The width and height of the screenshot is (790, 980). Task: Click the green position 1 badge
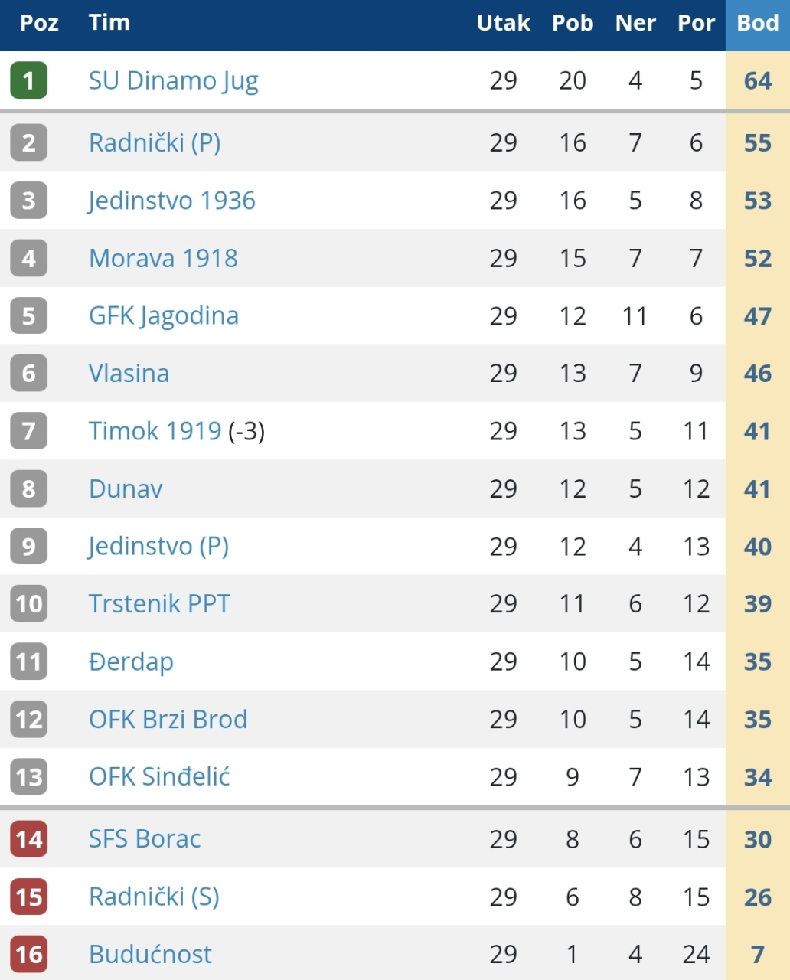(29, 80)
